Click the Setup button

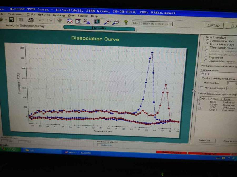coord(213,25)
